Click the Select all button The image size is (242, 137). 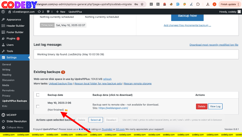click(x=96, y=120)
